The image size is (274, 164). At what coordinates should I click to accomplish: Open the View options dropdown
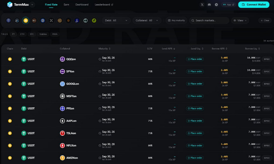click(x=240, y=20)
